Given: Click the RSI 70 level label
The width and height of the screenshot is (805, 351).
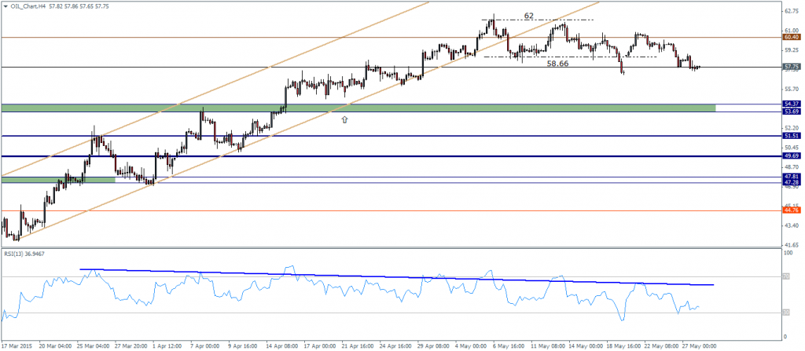Looking at the screenshot, I should 786,277.
